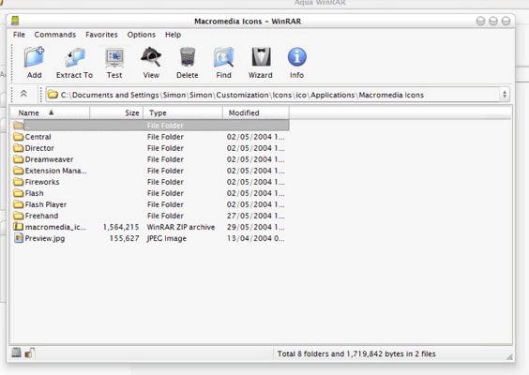Click the 13/04/2004 modified date
529x375 pixels.
(x=255, y=238)
